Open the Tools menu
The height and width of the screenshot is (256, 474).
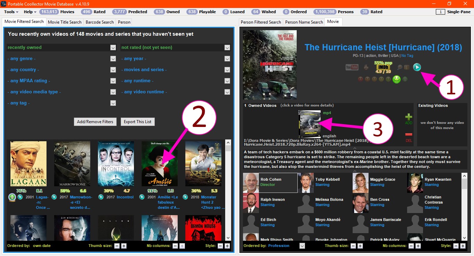(x=11, y=12)
